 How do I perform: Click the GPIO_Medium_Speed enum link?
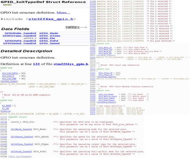point(108,96)
